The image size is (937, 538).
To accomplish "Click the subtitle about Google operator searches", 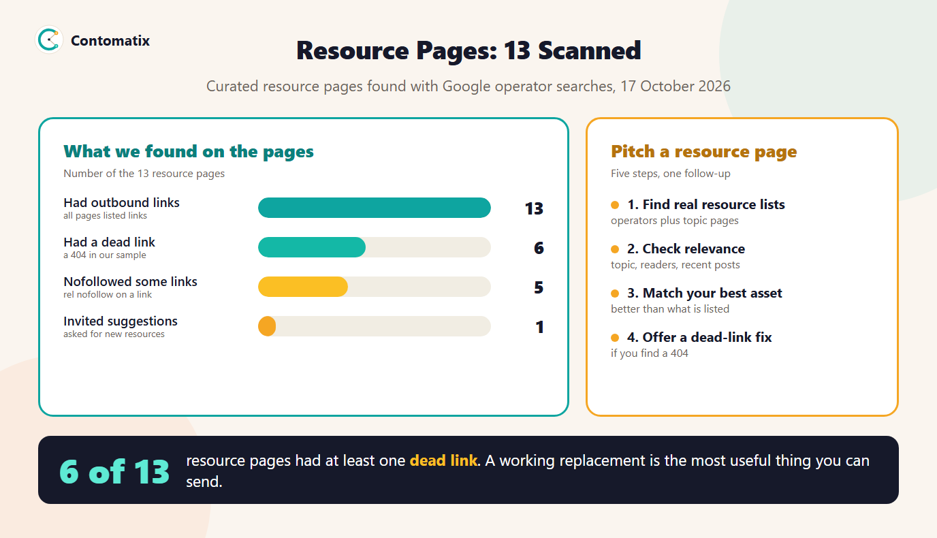I will 469,86.
